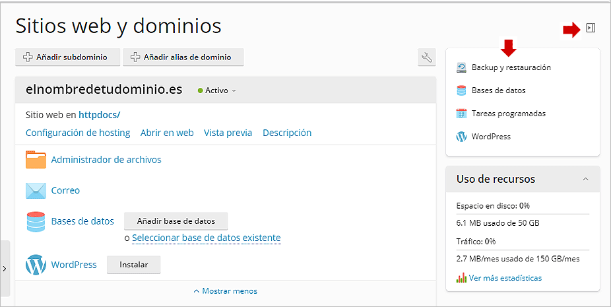Click the WordPress logo in main list
This screenshot has width=611, height=307.
tap(36, 265)
